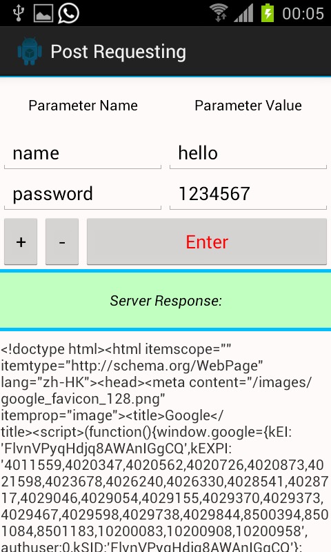Viewport: 331px width, 552px height.
Task: Tap the 'Parameter Value' column label
Action: [248, 106]
